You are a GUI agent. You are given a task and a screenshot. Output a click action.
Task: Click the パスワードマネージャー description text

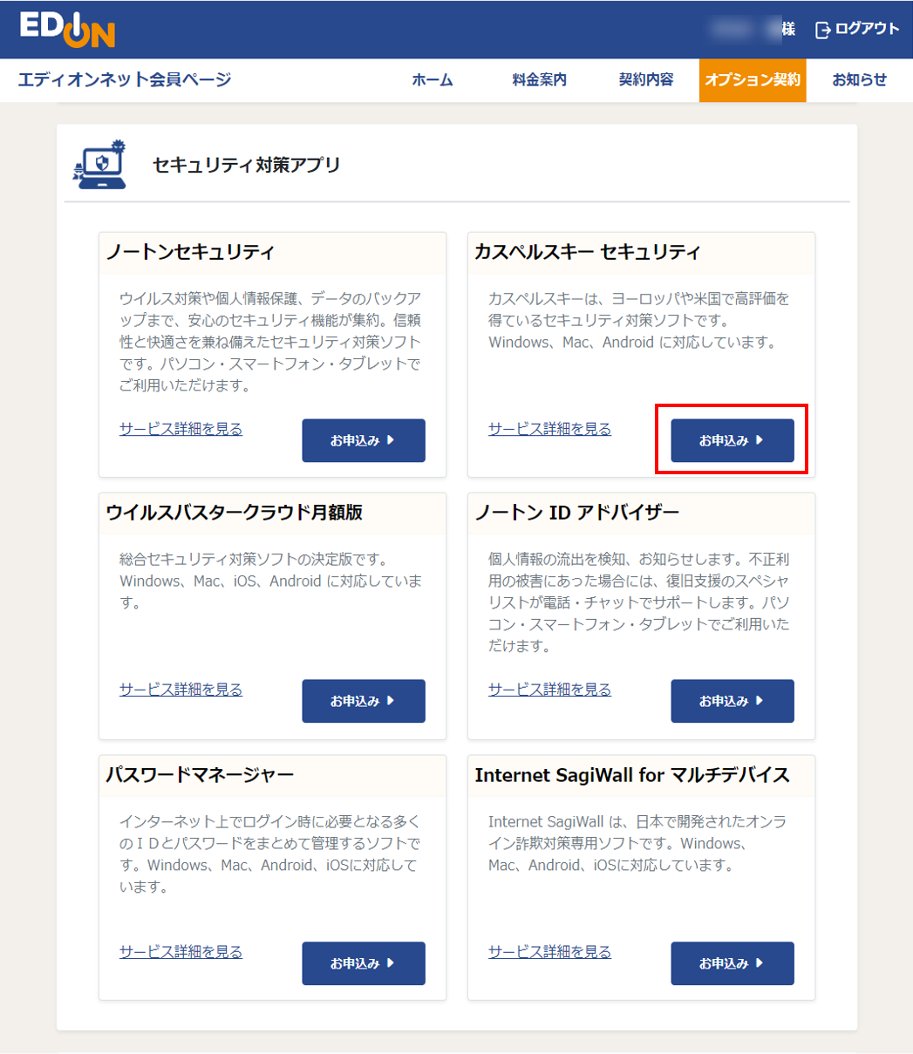coord(271,854)
